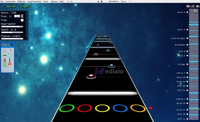Select the Cursor tool in Tools panel
This screenshot has width=200, height=122.
click(5, 51)
